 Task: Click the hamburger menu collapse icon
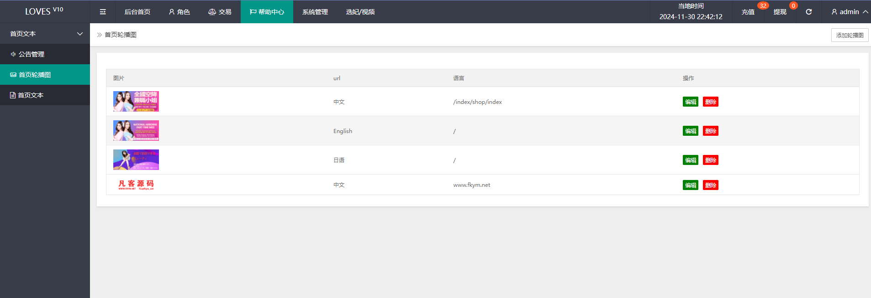pos(103,12)
